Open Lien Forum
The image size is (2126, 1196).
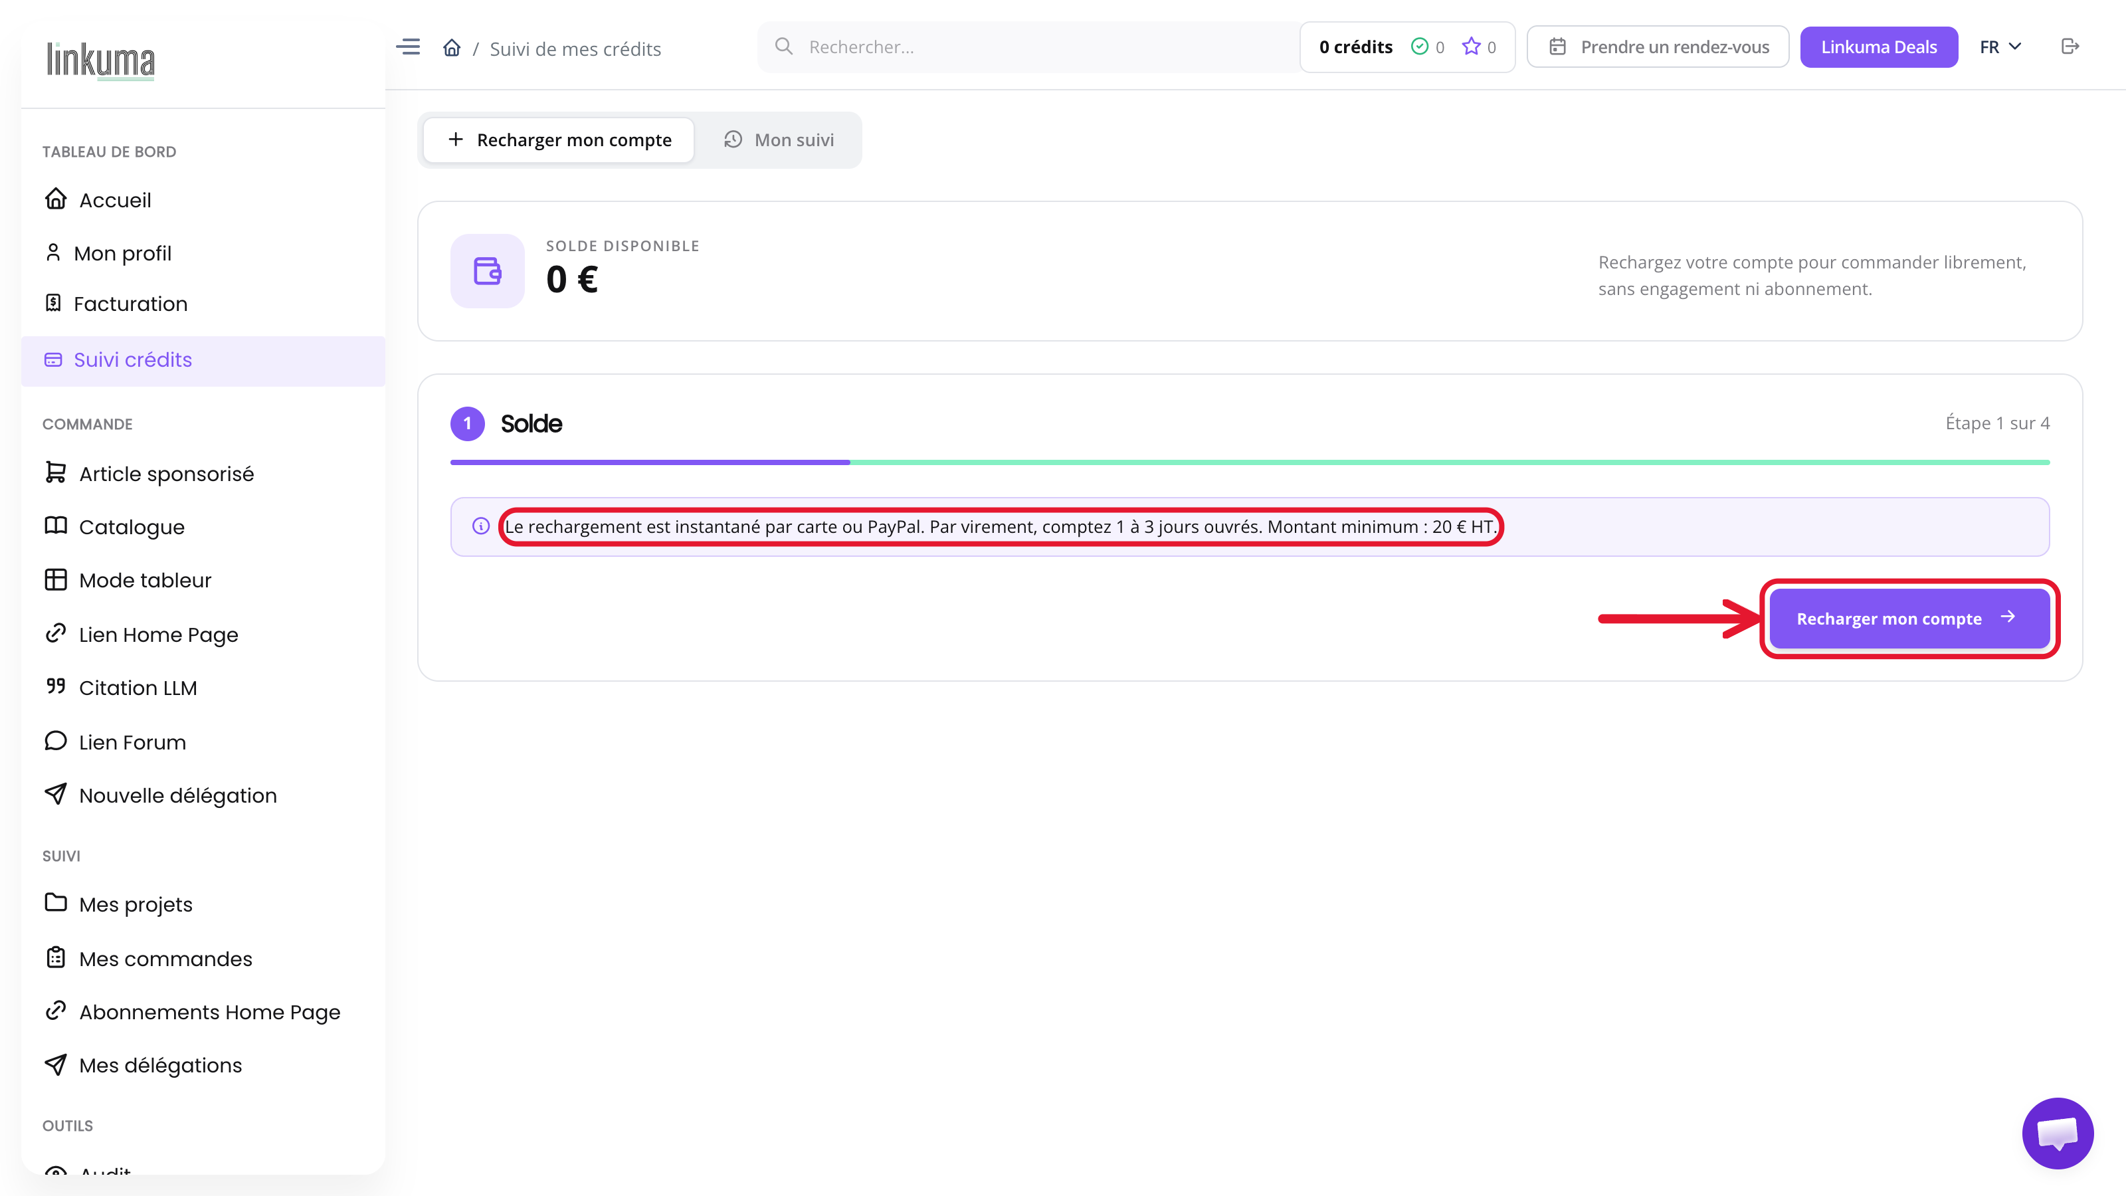pyautogui.click(x=203, y=742)
